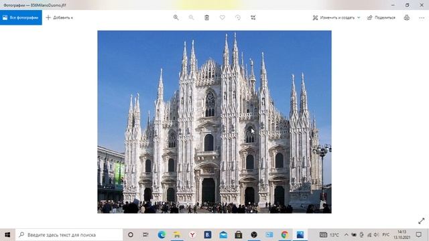Click Photos app icon in taskbar
Screen dimensions: 429x241
pos(300,235)
